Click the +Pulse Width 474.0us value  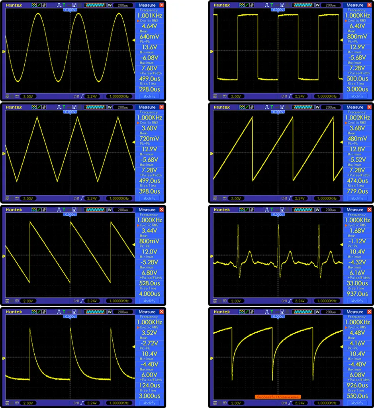click(x=357, y=181)
